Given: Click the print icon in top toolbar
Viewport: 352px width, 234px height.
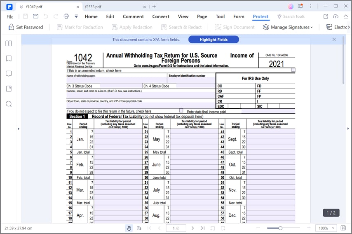Looking at the screenshot, I should point(66,16).
